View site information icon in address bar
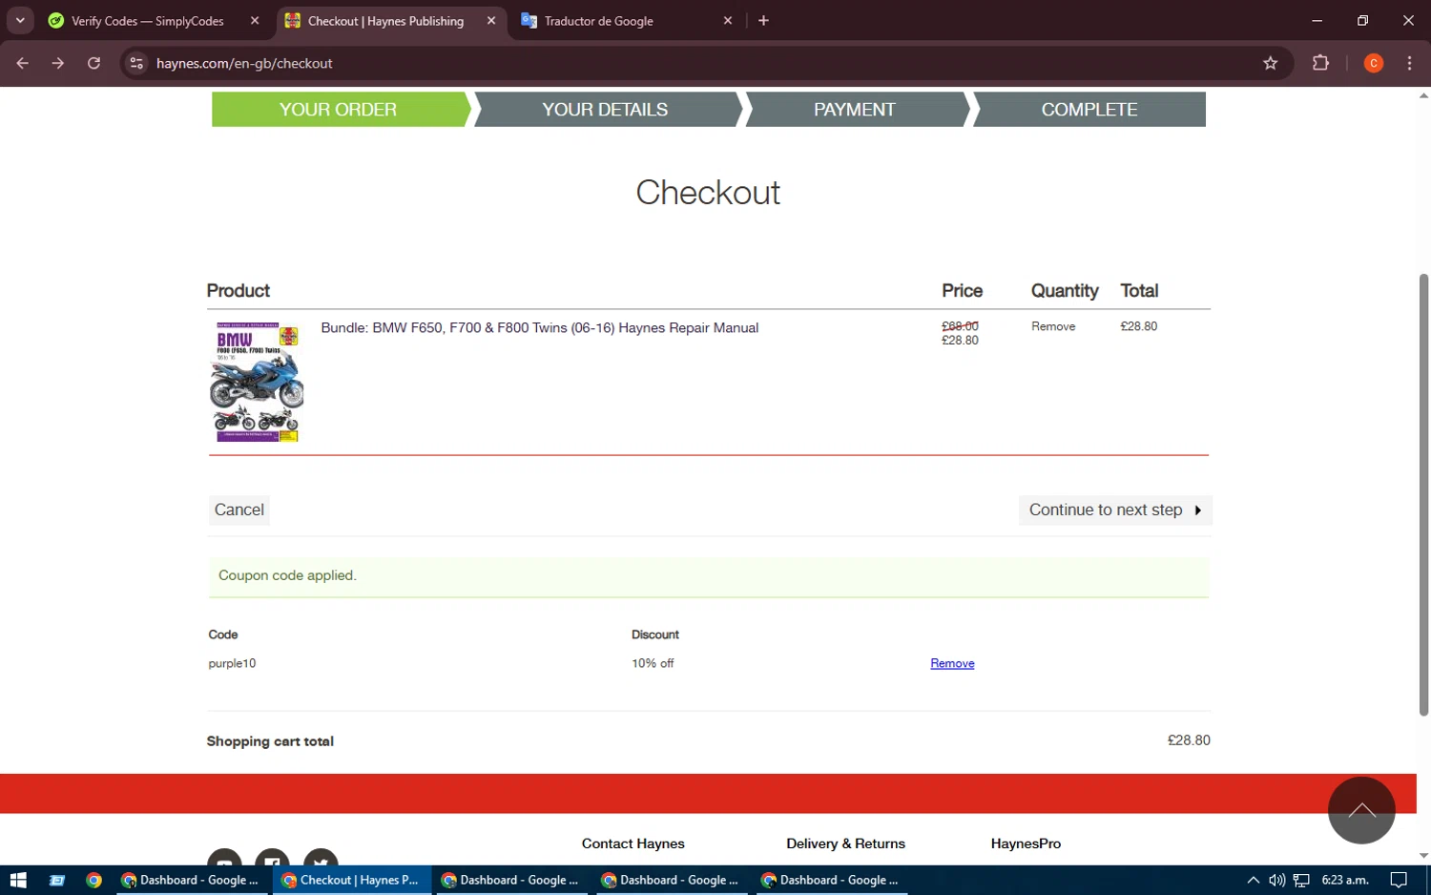Image resolution: width=1431 pixels, height=895 pixels. (136, 63)
